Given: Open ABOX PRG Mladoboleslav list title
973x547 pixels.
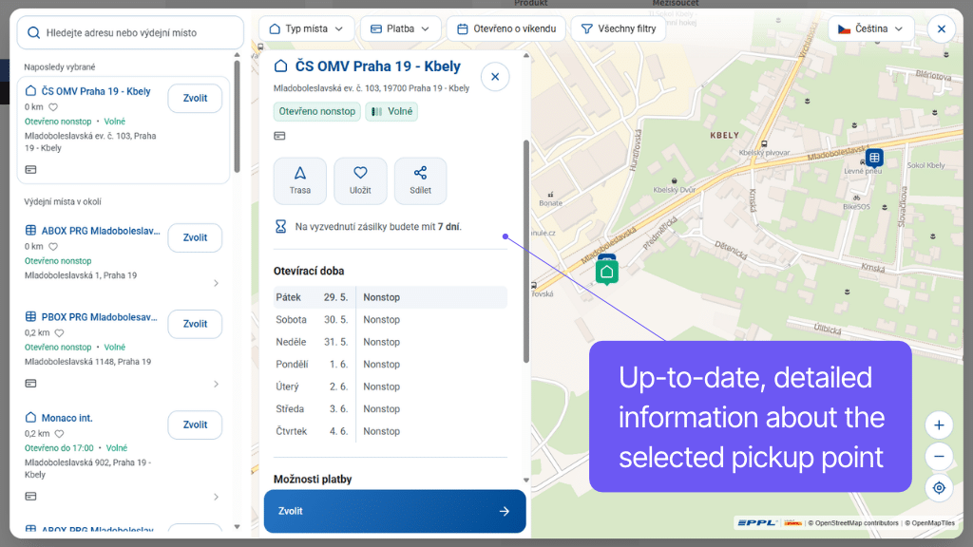Looking at the screenshot, I should (x=101, y=231).
